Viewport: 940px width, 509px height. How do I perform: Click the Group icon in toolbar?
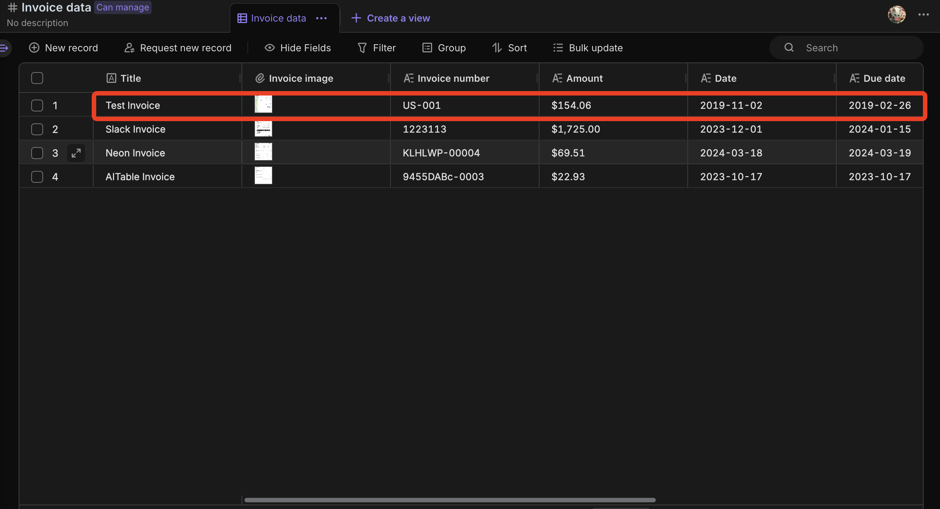[x=427, y=48]
